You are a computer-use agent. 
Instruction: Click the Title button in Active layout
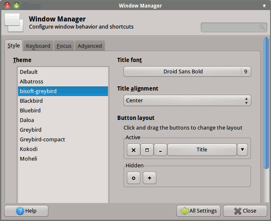[x=202, y=150]
